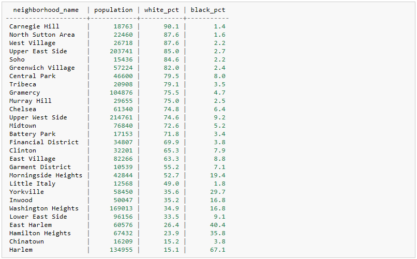The width and height of the screenshot is (417, 259).
Task: Click the Murray Hill name
Action: (31, 101)
